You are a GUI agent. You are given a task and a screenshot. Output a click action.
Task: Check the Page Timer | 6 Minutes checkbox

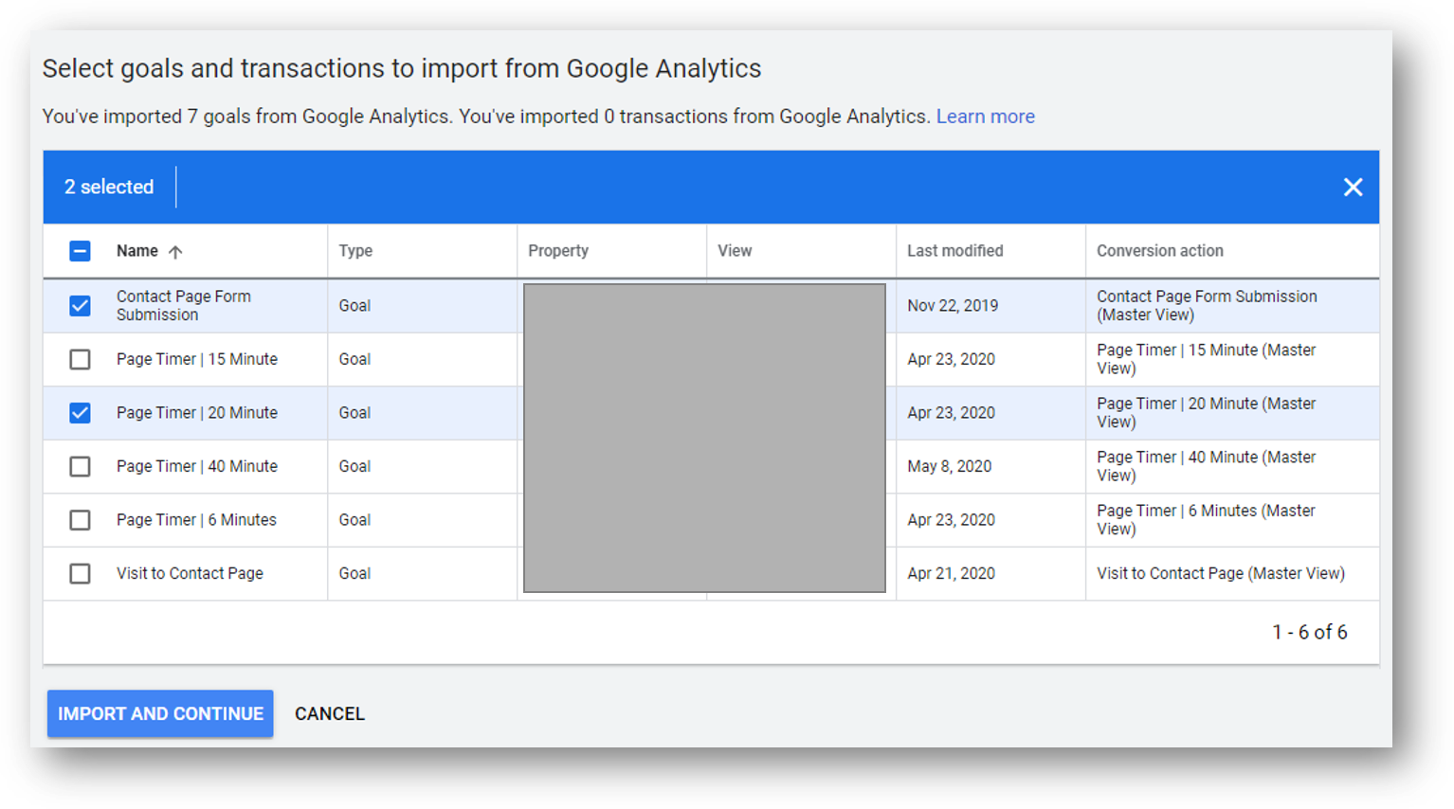click(x=80, y=520)
